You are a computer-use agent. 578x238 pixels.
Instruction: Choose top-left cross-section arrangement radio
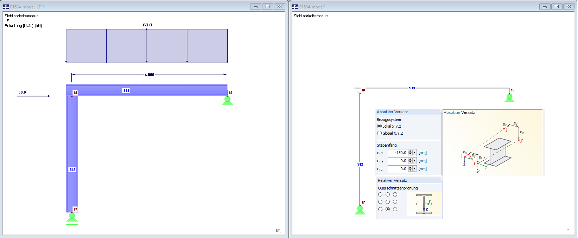coord(380,194)
